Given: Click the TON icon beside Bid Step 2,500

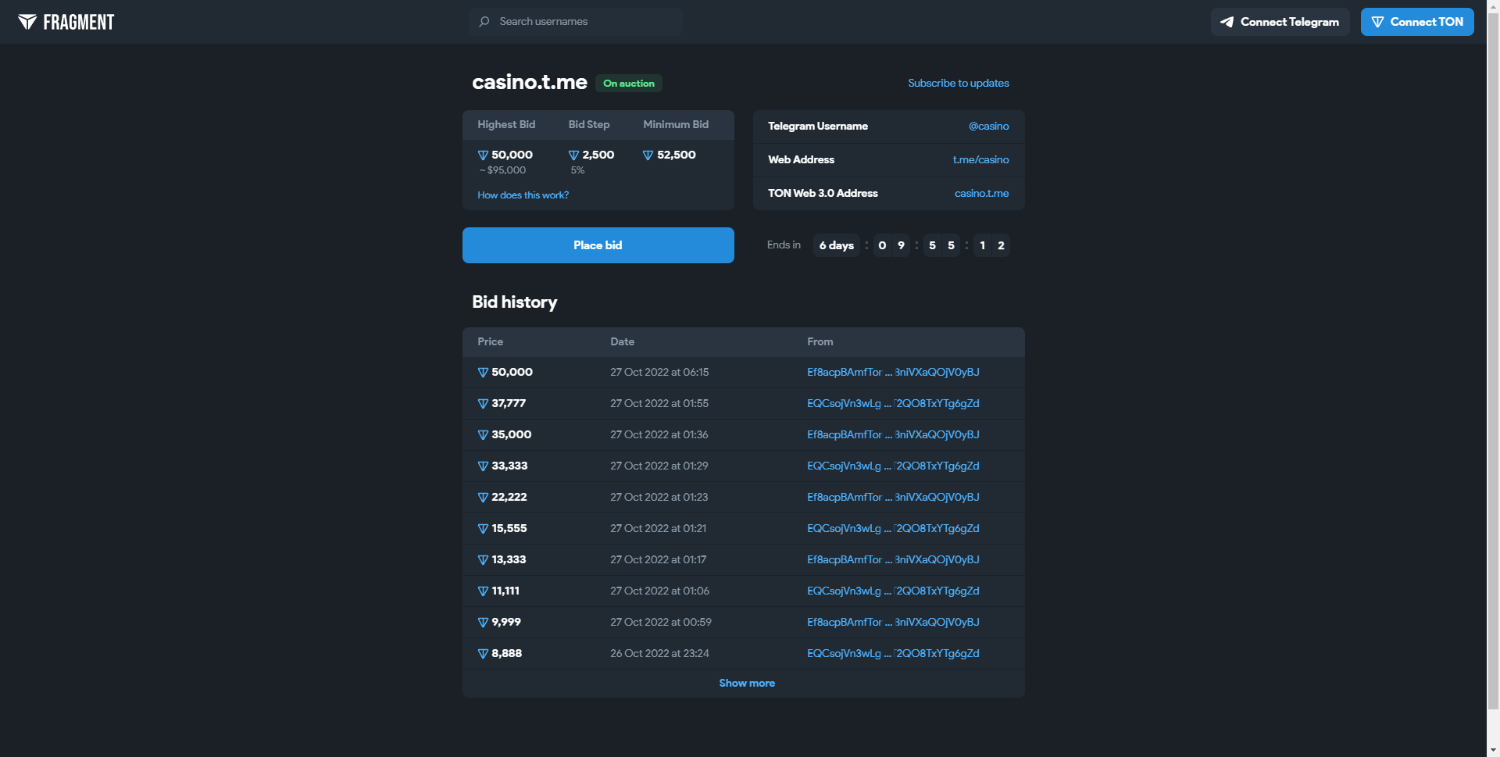Looking at the screenshot, I should (x=573, y=155).
